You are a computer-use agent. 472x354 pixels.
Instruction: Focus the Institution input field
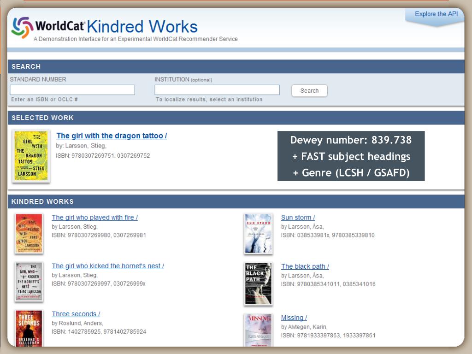[x=217, y=90]
